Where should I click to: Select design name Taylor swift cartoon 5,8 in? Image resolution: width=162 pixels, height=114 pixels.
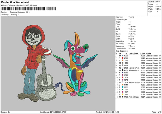coord(20,12)
